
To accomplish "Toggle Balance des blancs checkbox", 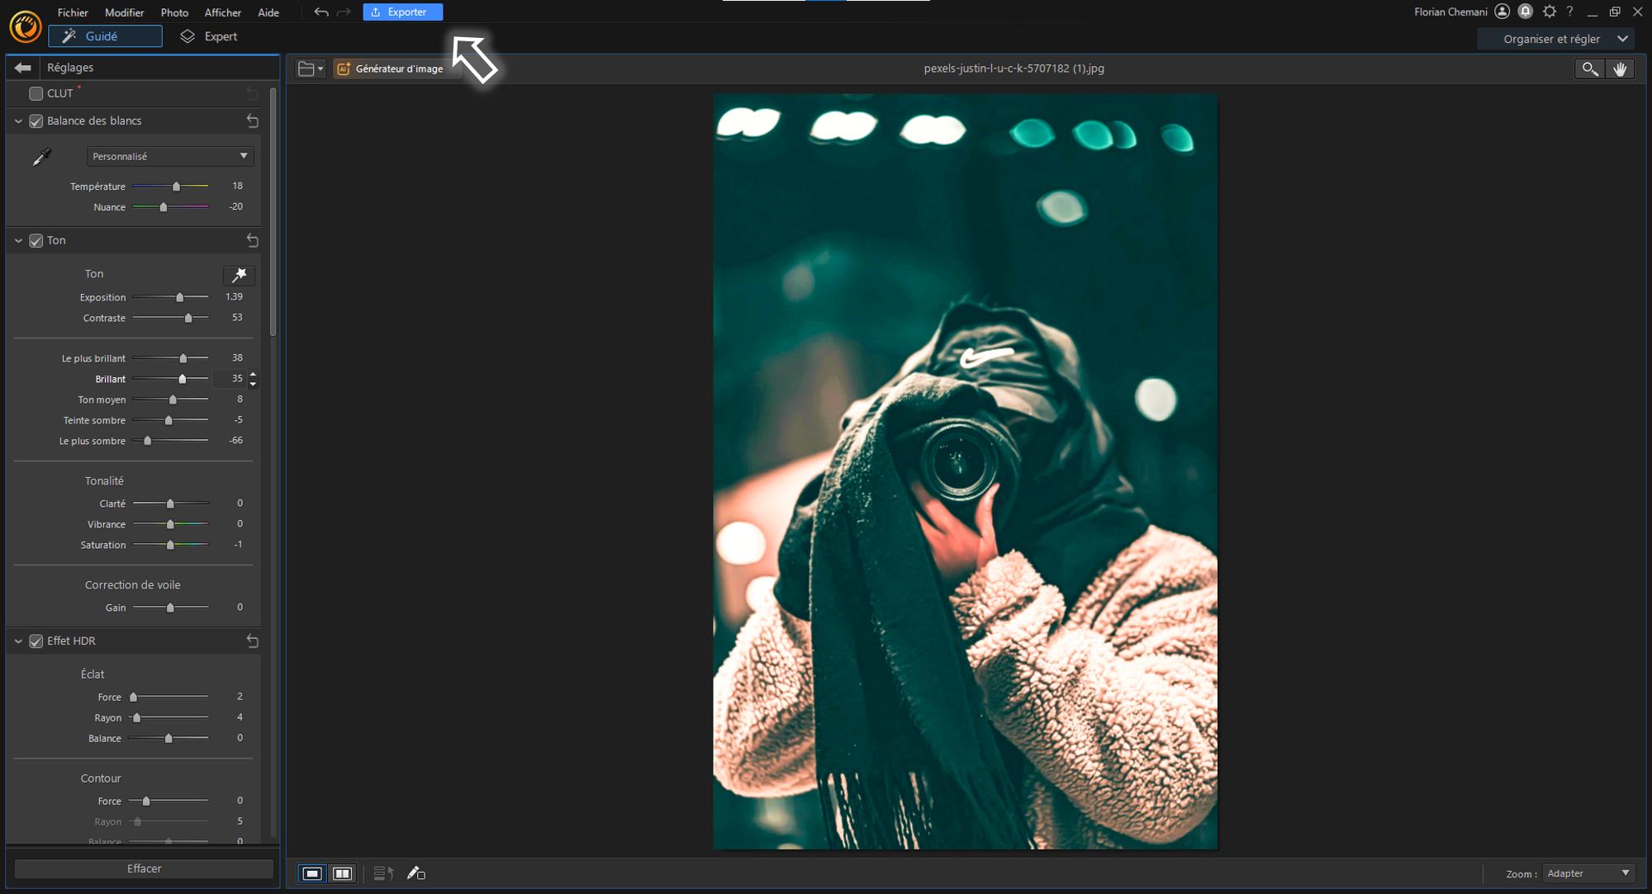I will click(36, 121).
